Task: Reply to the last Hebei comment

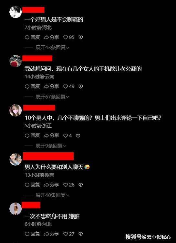Action: click(x=32, y=234)
